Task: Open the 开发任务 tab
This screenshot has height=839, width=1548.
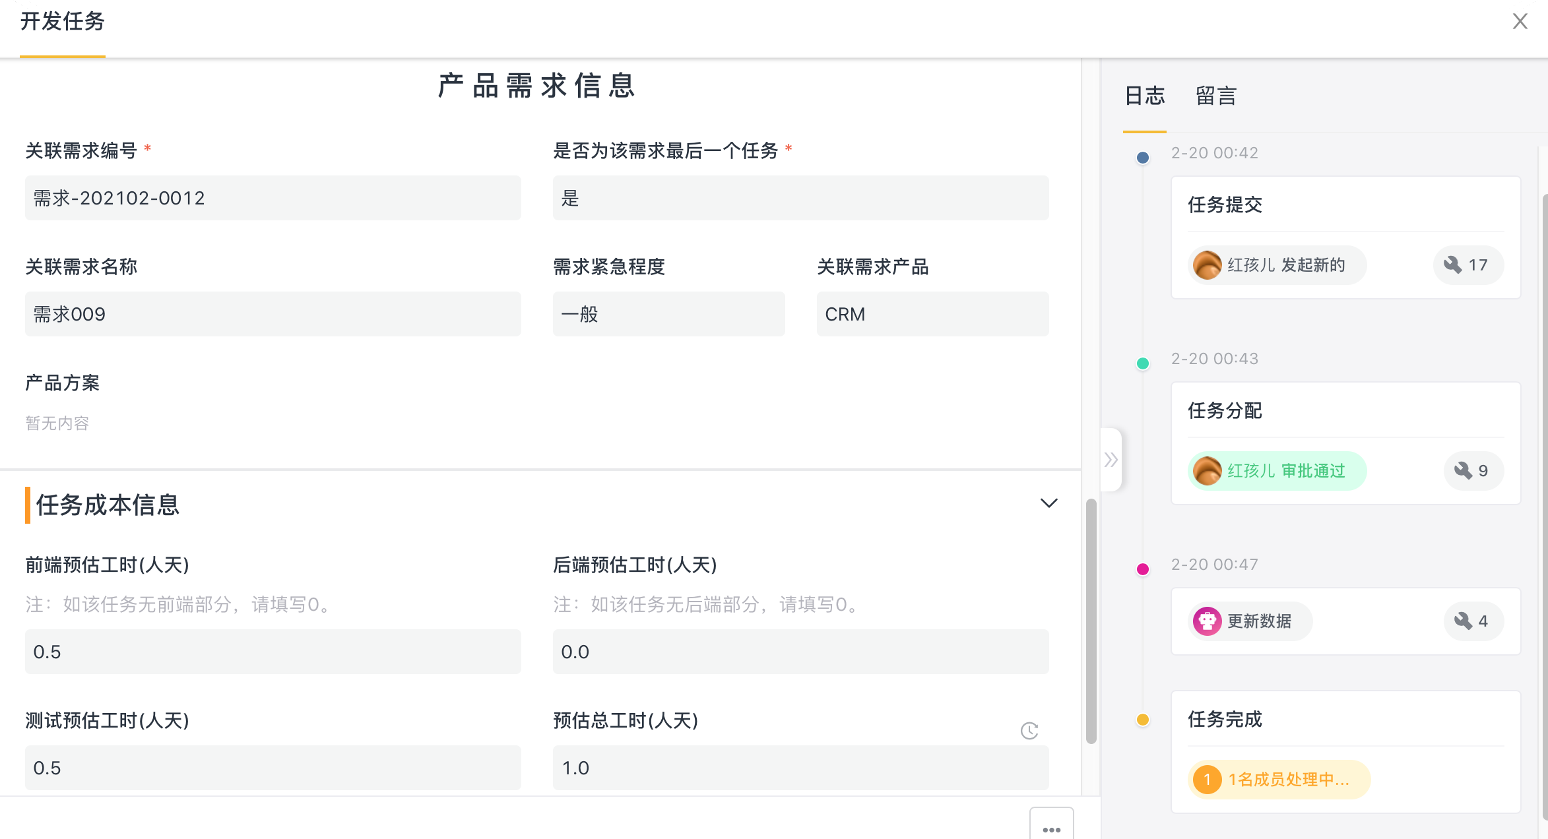Action: (x=63, y=22)
